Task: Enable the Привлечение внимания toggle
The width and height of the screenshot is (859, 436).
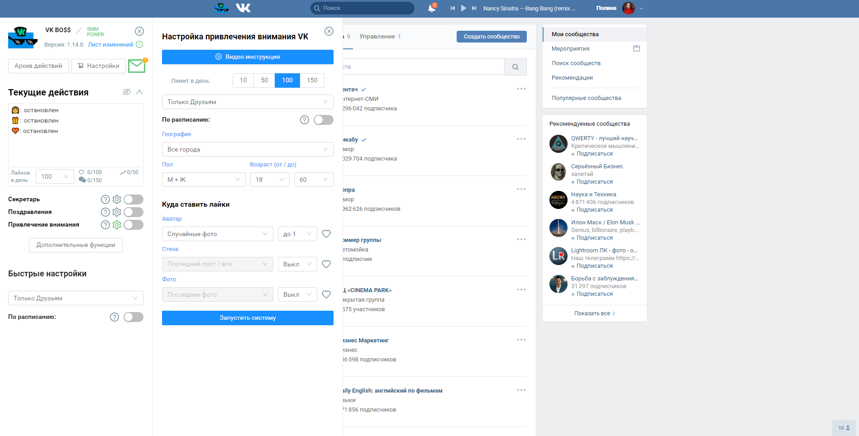Action: click(134, 225)
